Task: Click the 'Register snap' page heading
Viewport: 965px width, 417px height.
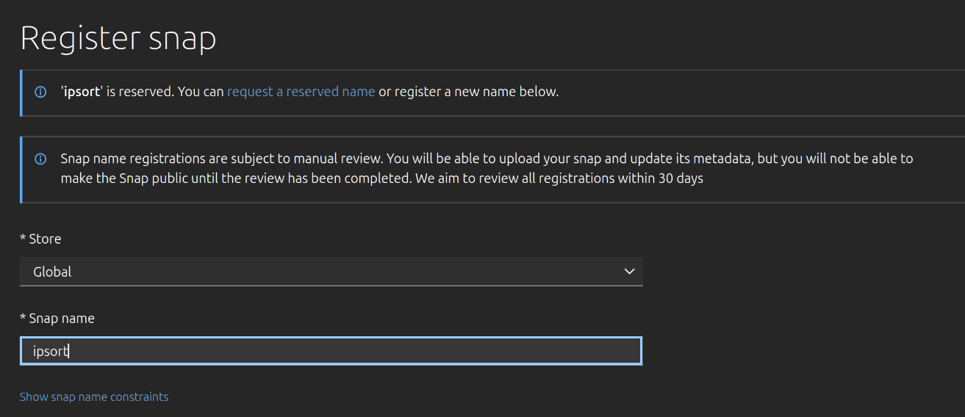Action: coord(118,38)
